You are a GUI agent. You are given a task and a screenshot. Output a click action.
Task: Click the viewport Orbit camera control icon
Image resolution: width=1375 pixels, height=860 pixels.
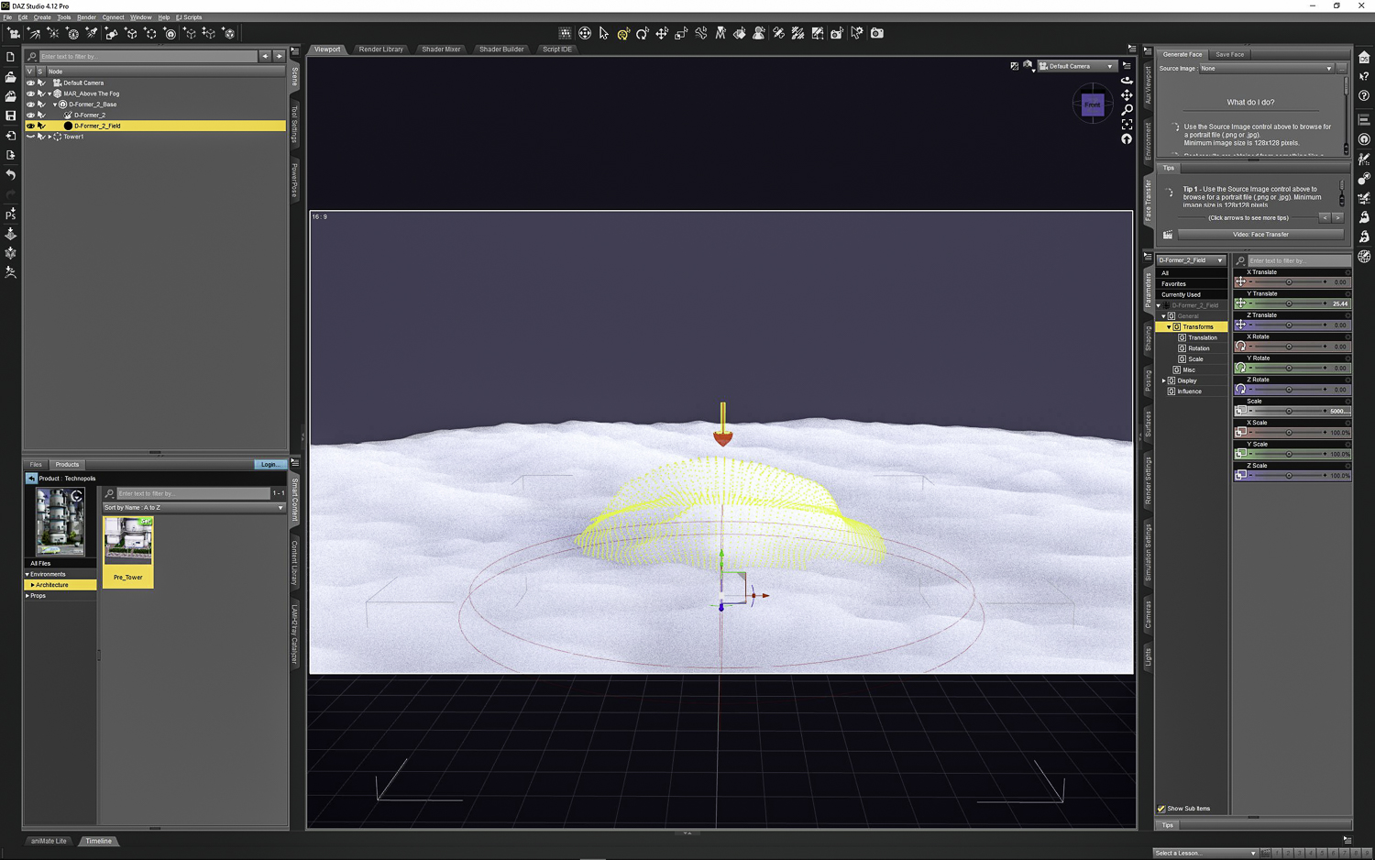pos(1127,81)
